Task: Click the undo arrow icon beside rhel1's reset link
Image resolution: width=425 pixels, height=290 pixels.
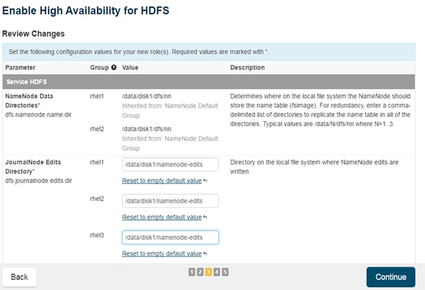Action: click(x=205, y=181)
